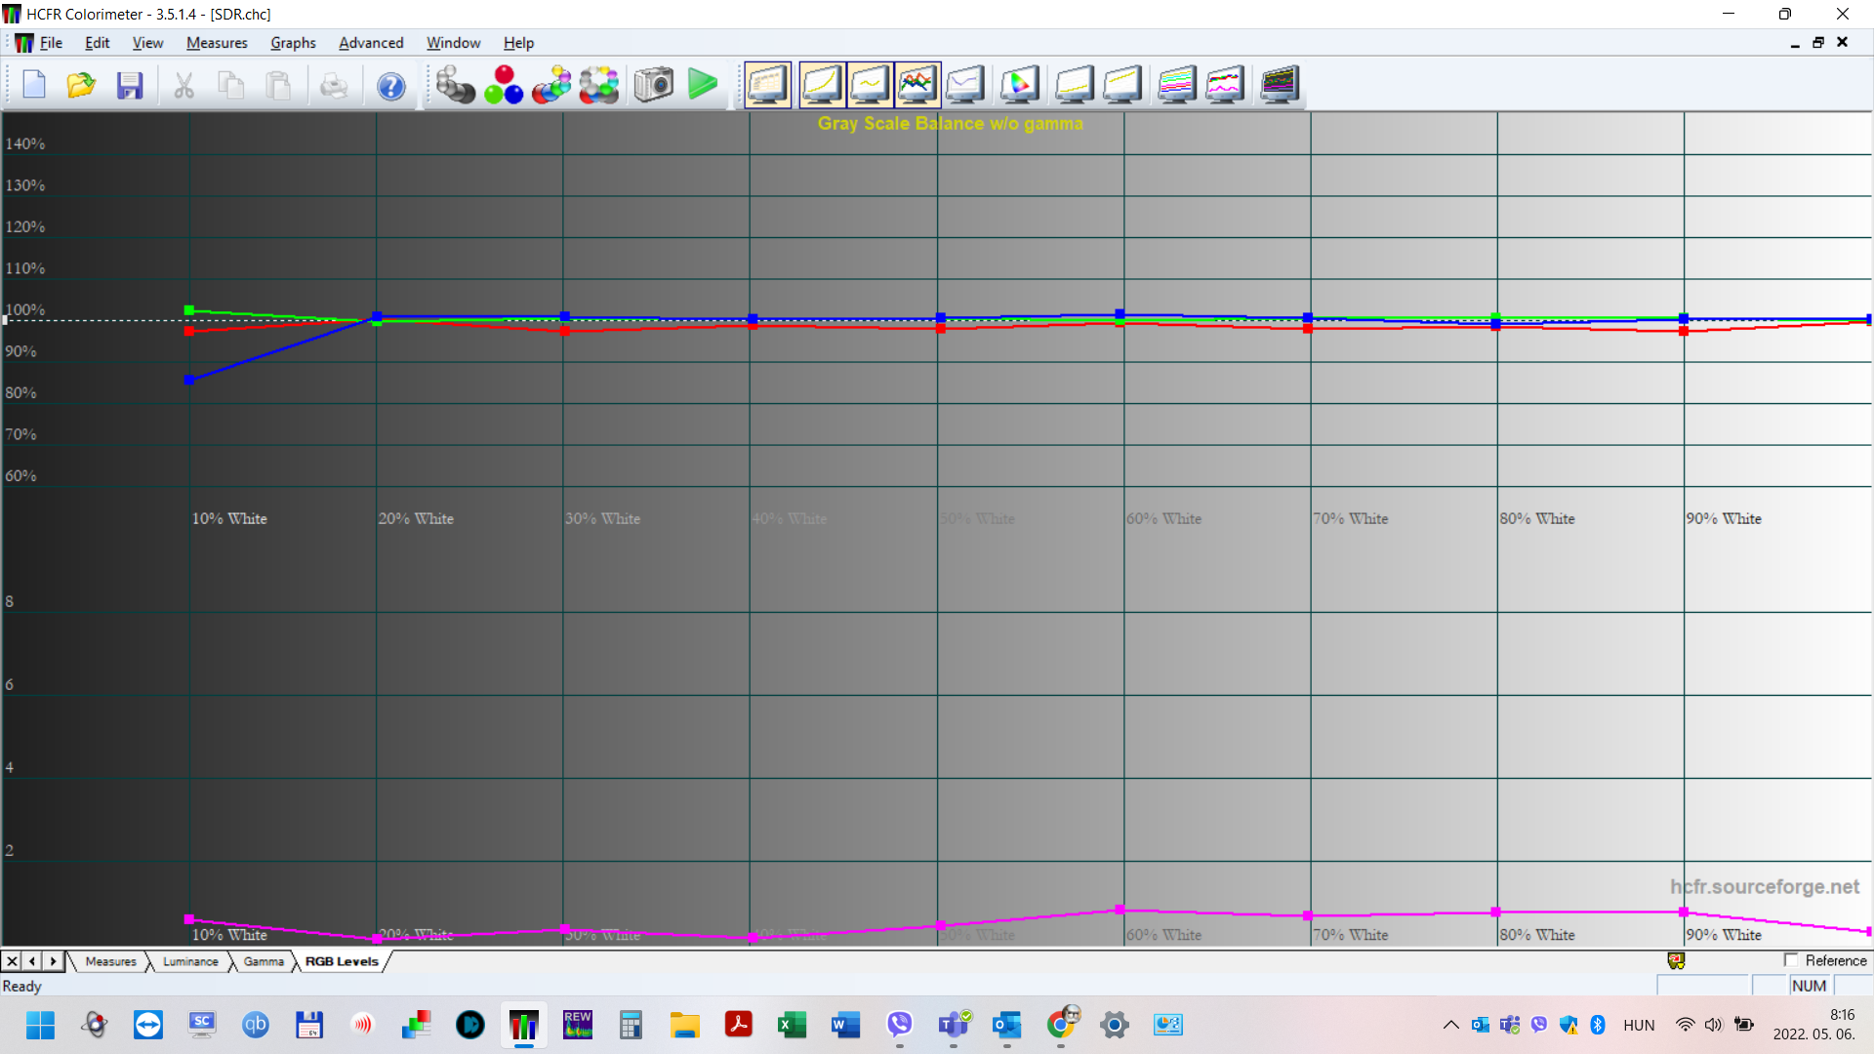Toggle the Luminance graph view in the toolbar
1874x1054 pixels.
(821, 85)
